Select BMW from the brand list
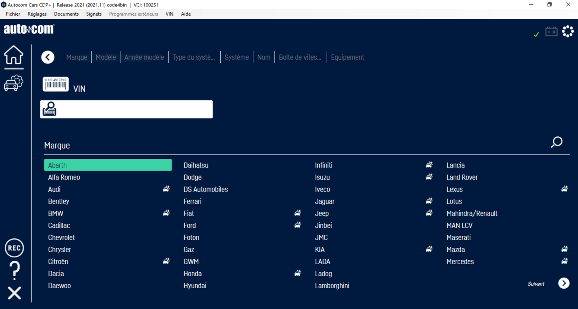Screen dimensions: 578x309 pyautogui.click(x=56, y=213)
